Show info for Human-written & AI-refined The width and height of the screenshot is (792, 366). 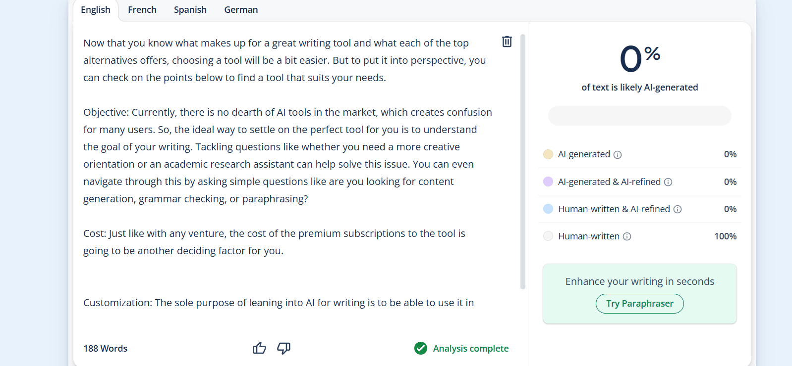pos(678,209)
